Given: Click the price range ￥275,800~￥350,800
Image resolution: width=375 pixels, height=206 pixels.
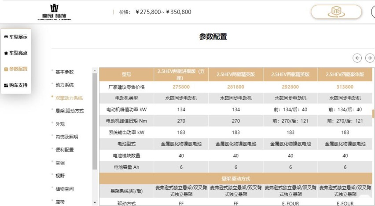Looking at the screenshot, I should tap(163, 12).
